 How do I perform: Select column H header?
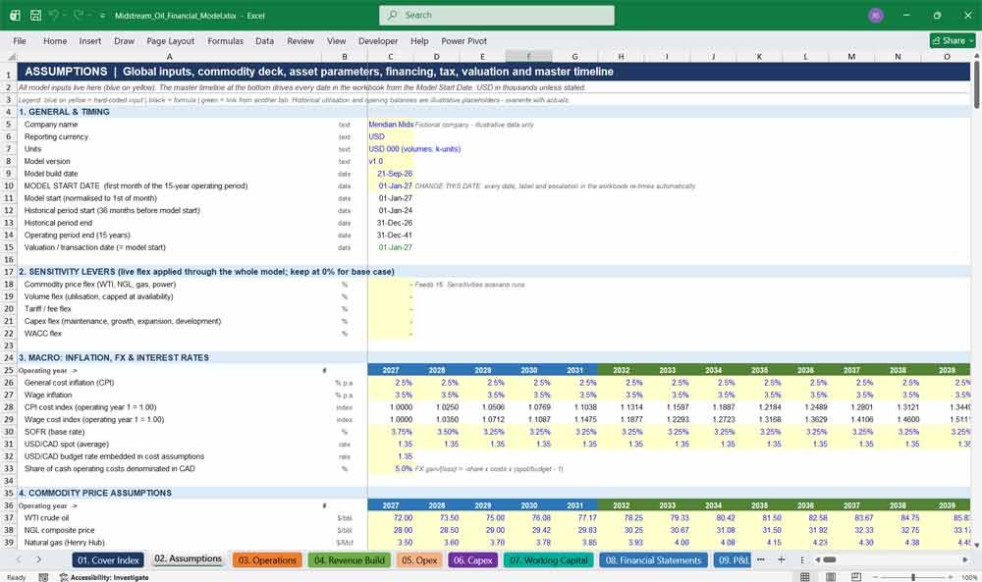(621, 56)
